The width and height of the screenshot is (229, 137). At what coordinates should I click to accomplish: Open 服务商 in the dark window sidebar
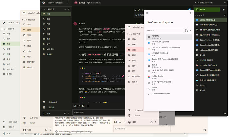pos(56,54)
